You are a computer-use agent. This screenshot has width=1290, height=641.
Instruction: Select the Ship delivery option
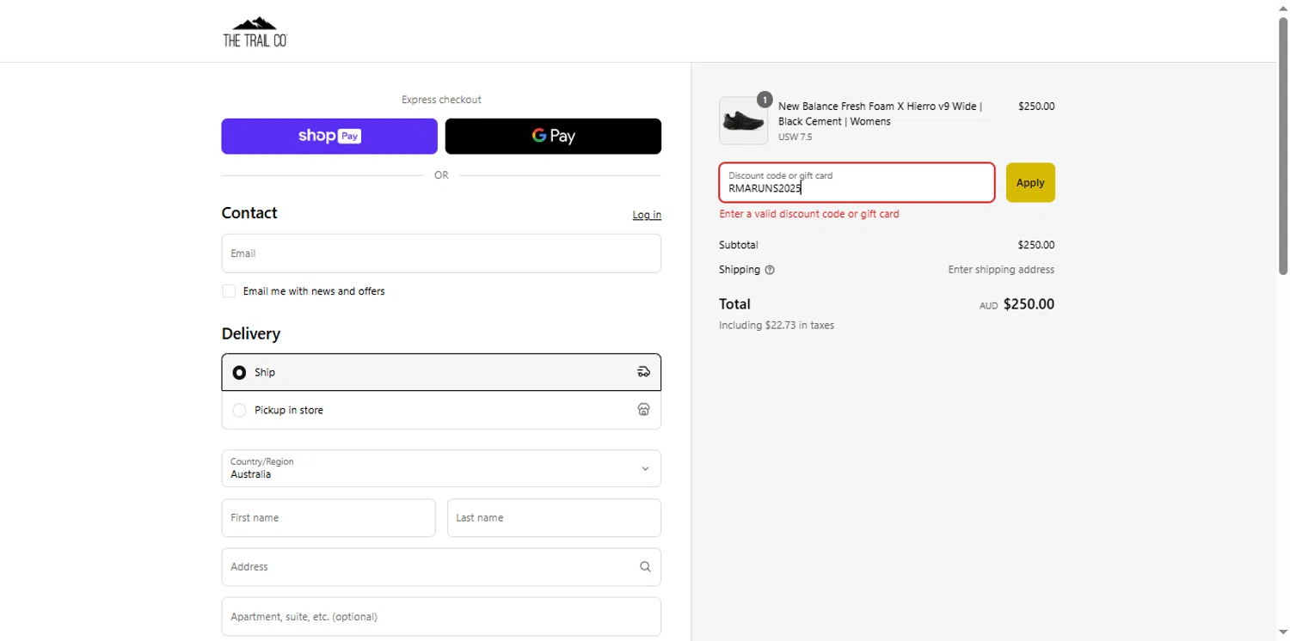(x=441, y=372)
